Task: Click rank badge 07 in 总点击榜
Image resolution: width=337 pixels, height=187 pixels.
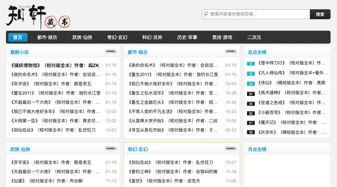Action: [x=251, y=123]
